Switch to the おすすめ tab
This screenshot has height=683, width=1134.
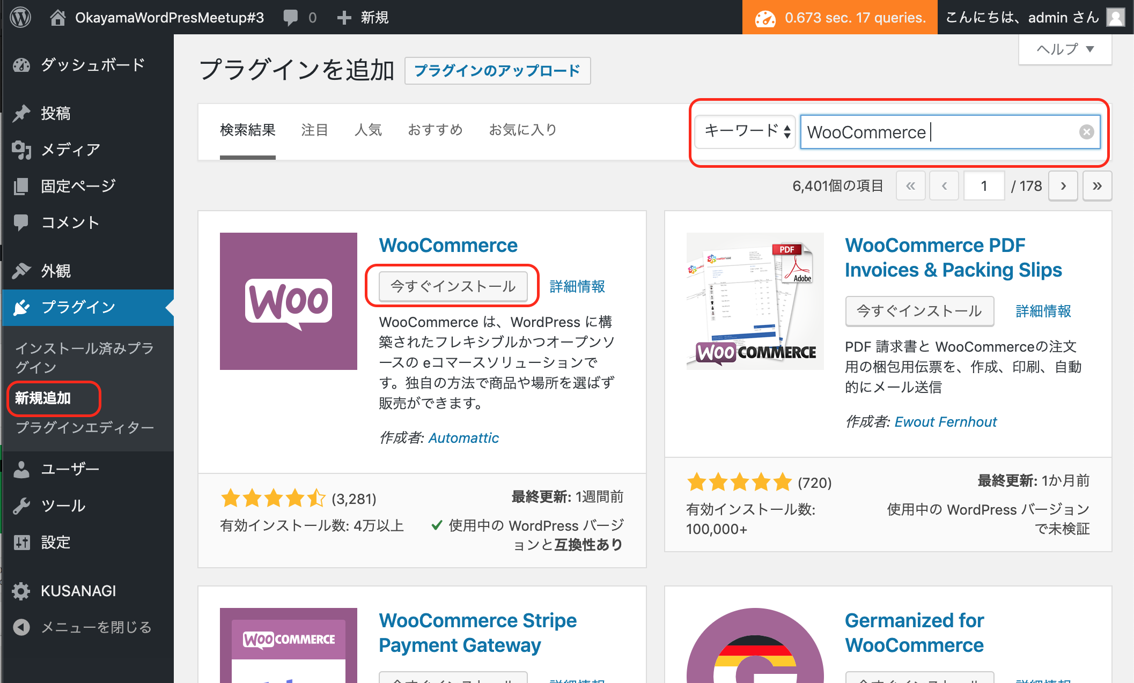pos(435,130)
